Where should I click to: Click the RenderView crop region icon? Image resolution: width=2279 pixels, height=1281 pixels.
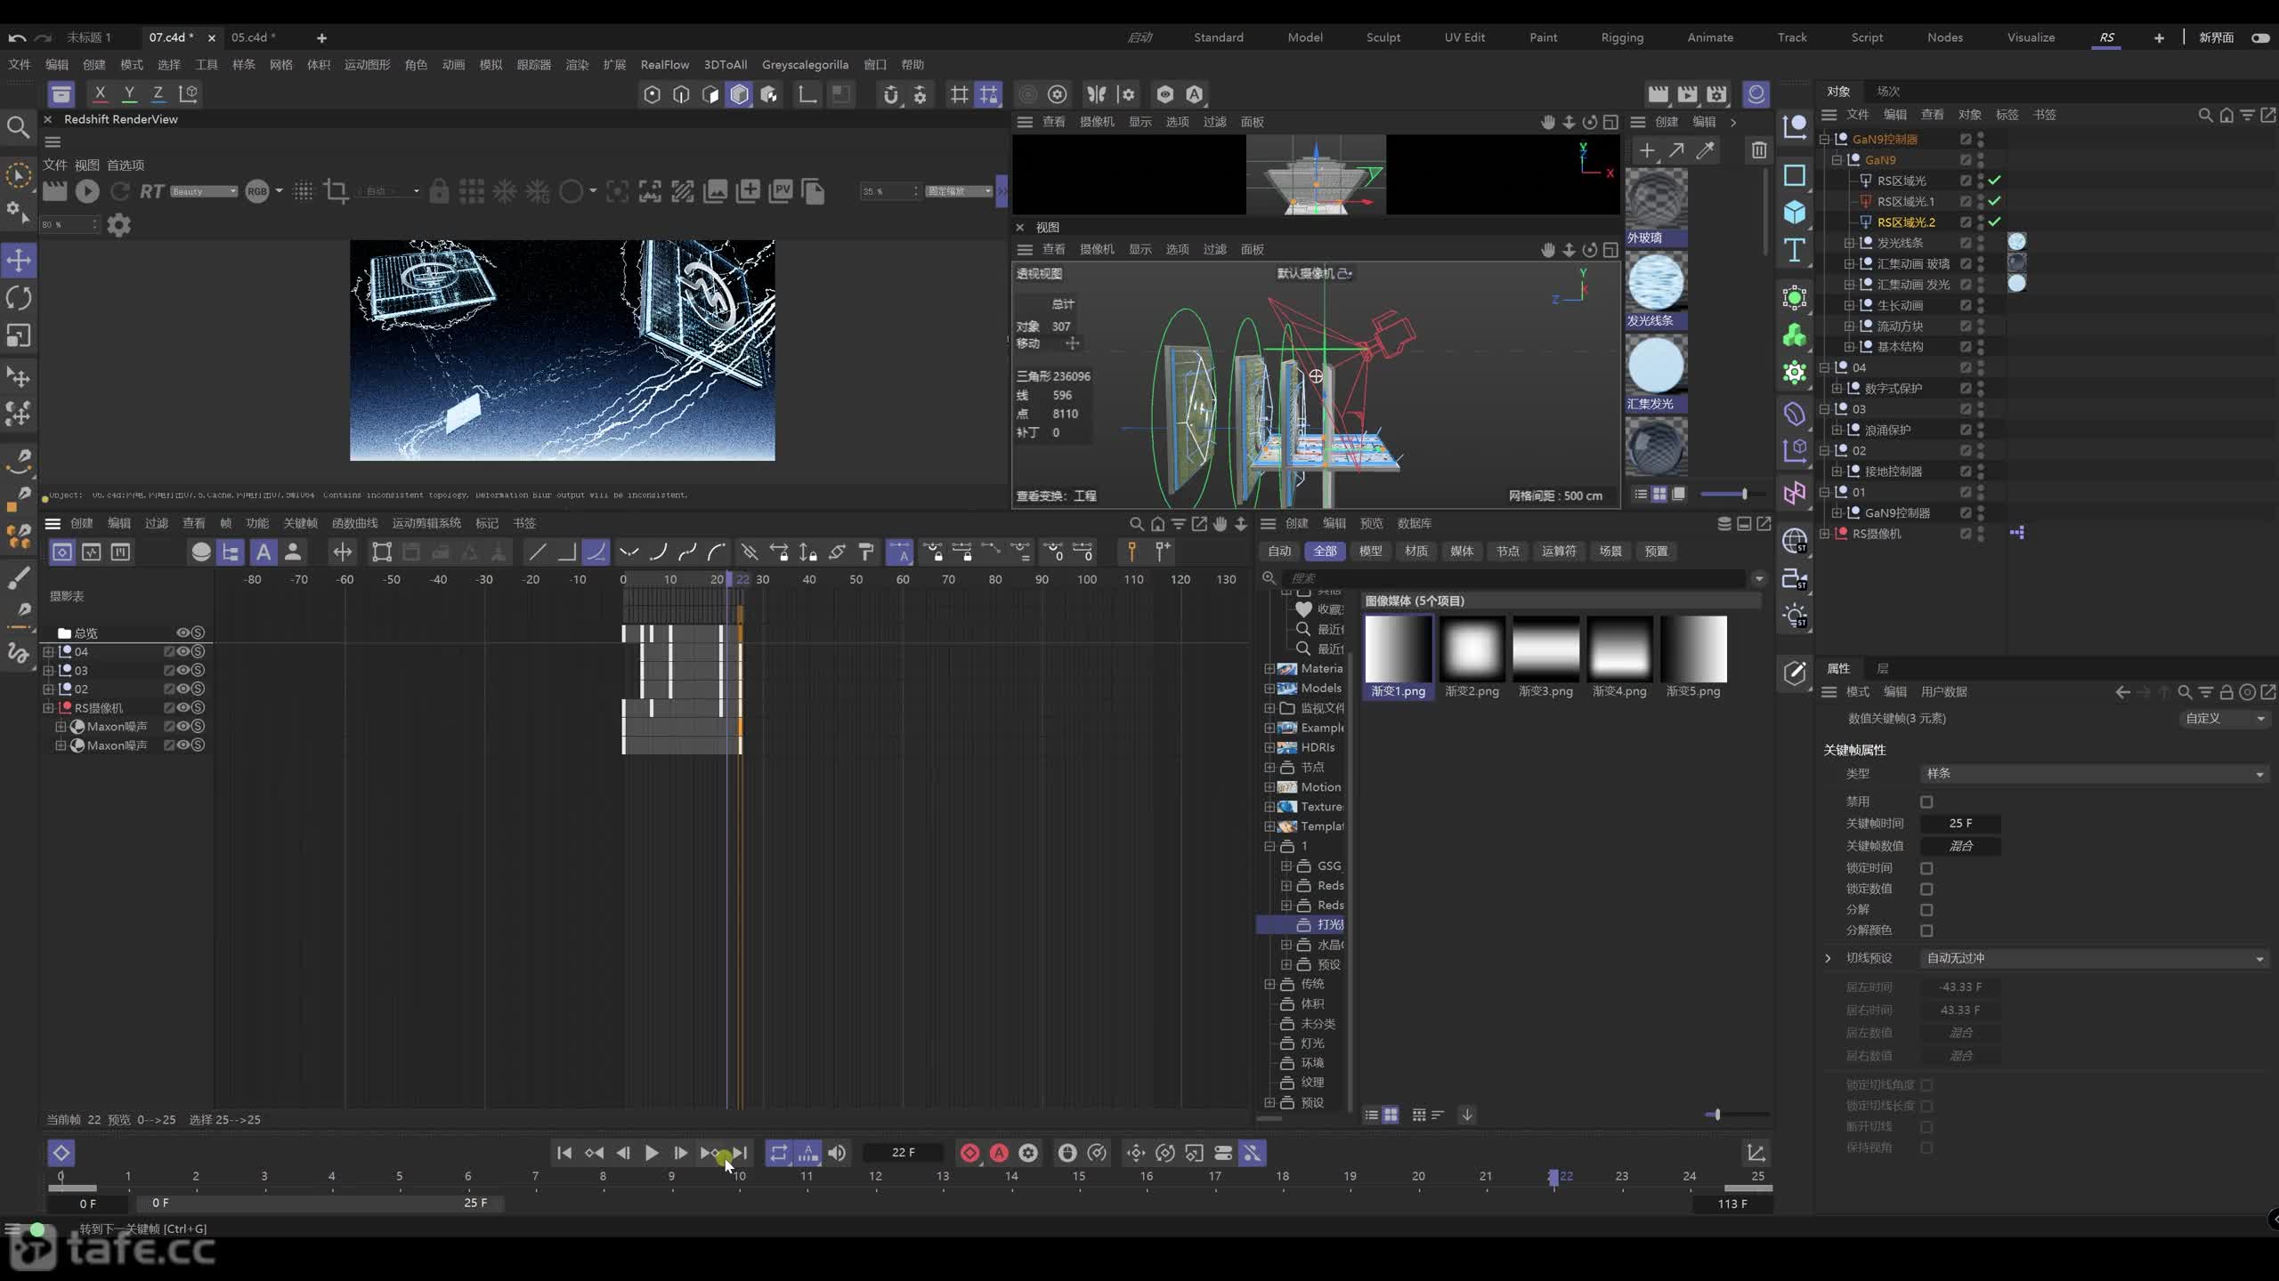[336, 191]
